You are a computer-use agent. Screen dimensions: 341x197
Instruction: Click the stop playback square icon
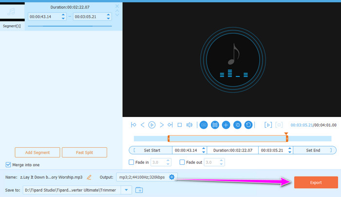coord(180,125)
